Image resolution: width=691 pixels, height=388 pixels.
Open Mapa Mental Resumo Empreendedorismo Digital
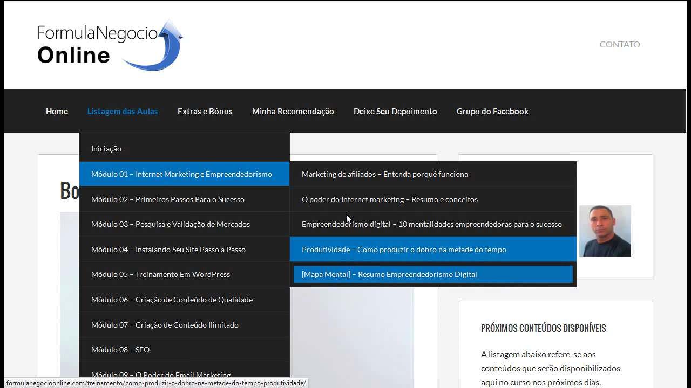389,274
